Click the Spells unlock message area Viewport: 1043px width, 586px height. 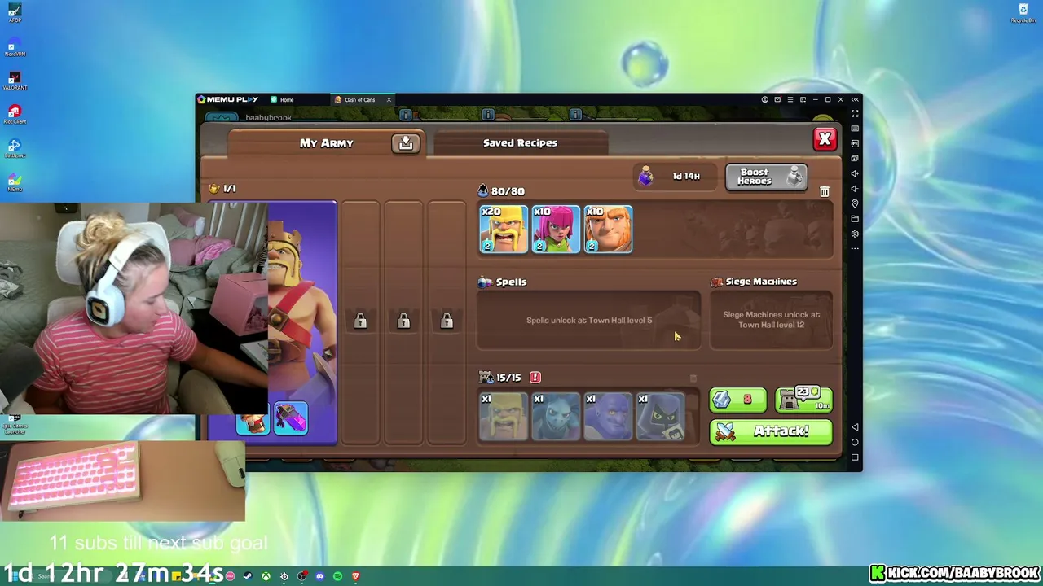[x=589, y=320]
